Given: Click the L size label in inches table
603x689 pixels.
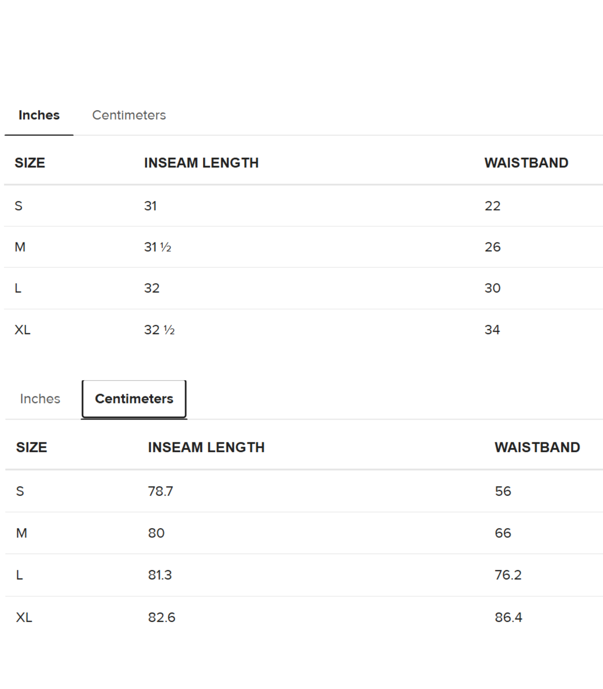Looking at the screenshot, I should pyautogui.click(x=18, y=288).
